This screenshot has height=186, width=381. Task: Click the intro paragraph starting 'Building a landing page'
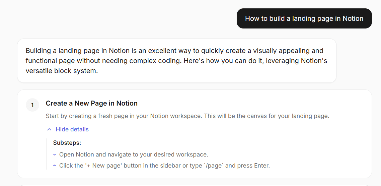[x=176, y=61]
